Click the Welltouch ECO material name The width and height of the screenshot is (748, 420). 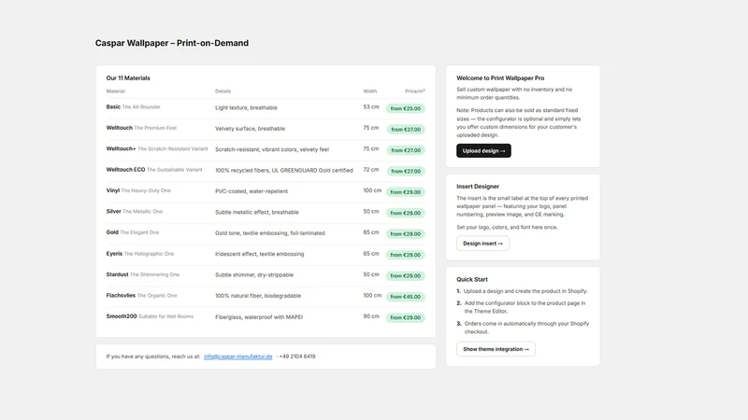125,170
